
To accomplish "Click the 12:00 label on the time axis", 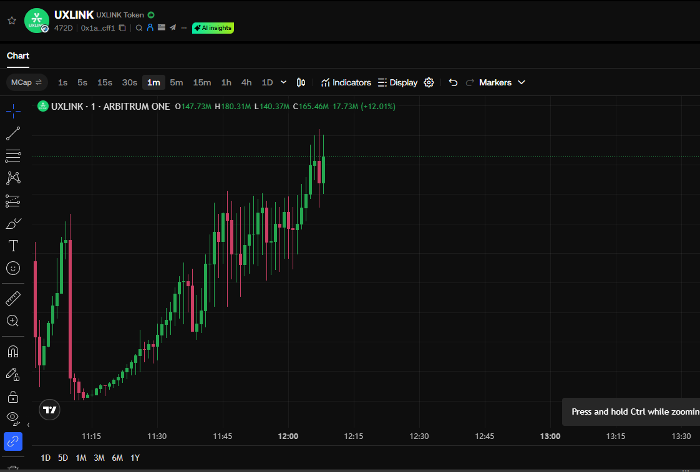I will point(288,436).
